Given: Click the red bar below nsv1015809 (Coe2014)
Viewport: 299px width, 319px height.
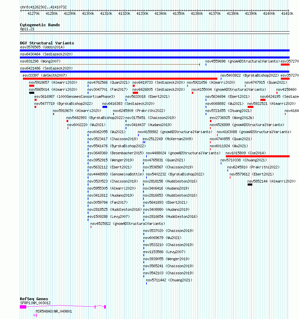Looking at the screenshot, I should point(258,156).
